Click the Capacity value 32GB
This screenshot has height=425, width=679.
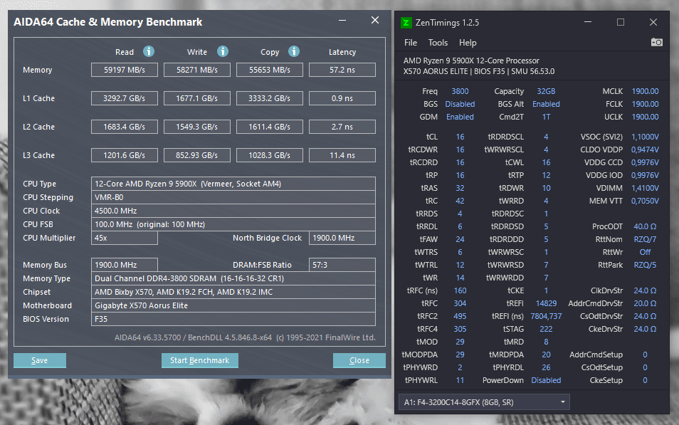(x=546, y=91)
